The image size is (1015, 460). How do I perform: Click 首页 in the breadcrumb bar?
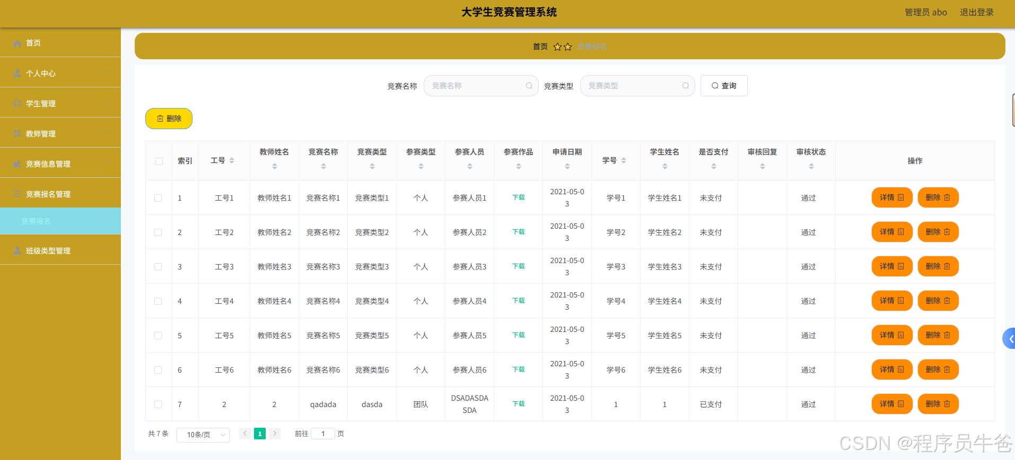pos(540,47)
